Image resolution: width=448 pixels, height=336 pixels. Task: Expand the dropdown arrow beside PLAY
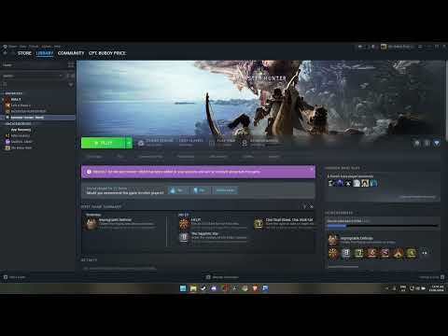click(x=129, y=143)
